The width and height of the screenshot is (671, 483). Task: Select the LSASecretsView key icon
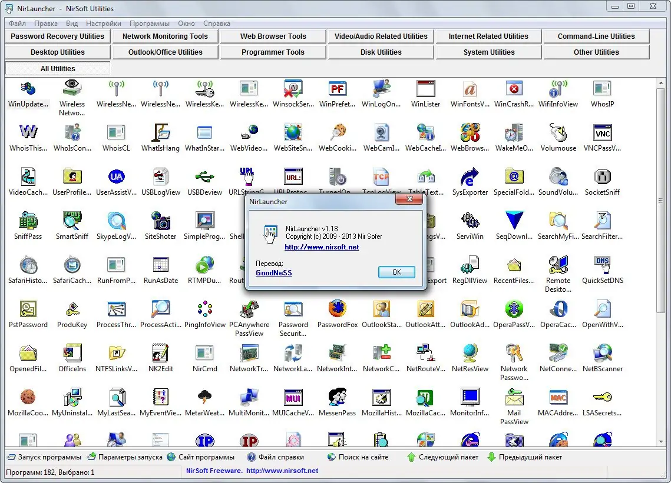pos(603,397)
